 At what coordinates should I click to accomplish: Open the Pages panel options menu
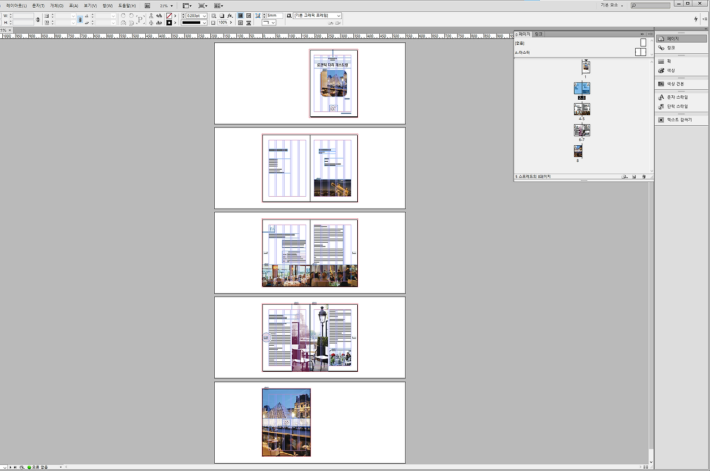click(650, 34)
